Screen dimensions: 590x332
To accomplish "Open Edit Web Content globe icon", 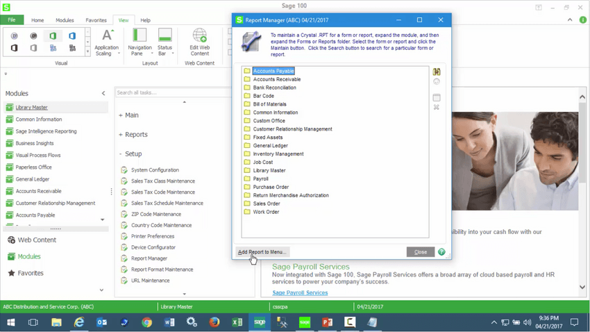I will pyautogui.click(x=200, y=35).
